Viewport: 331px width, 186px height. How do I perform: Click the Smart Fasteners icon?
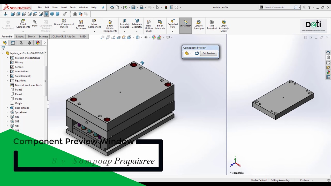pos(81,25)
